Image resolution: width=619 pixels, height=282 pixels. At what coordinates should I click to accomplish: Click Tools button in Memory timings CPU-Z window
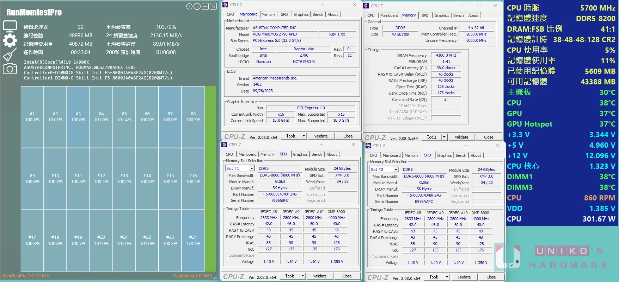(431, 137)
